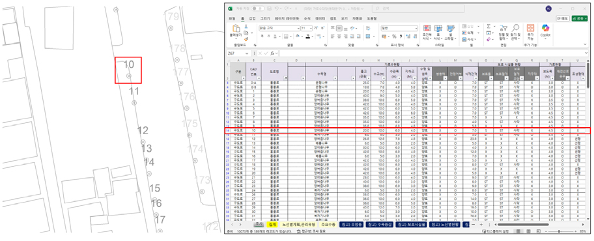The height and width of the screenshot is (241, 594).
Task: Open the Name Box dropdown Z67
Action: [x=247, y=53]
